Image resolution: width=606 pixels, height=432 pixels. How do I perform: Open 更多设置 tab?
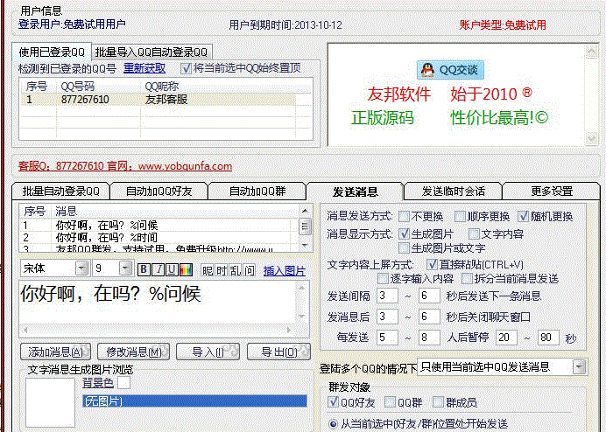[552, 192]
